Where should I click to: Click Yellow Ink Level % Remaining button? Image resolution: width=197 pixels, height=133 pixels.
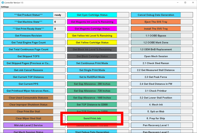[92, 36]
